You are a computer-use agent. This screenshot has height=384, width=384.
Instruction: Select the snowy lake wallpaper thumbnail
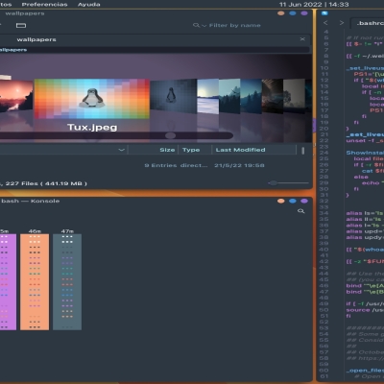(x=208, y=96)
